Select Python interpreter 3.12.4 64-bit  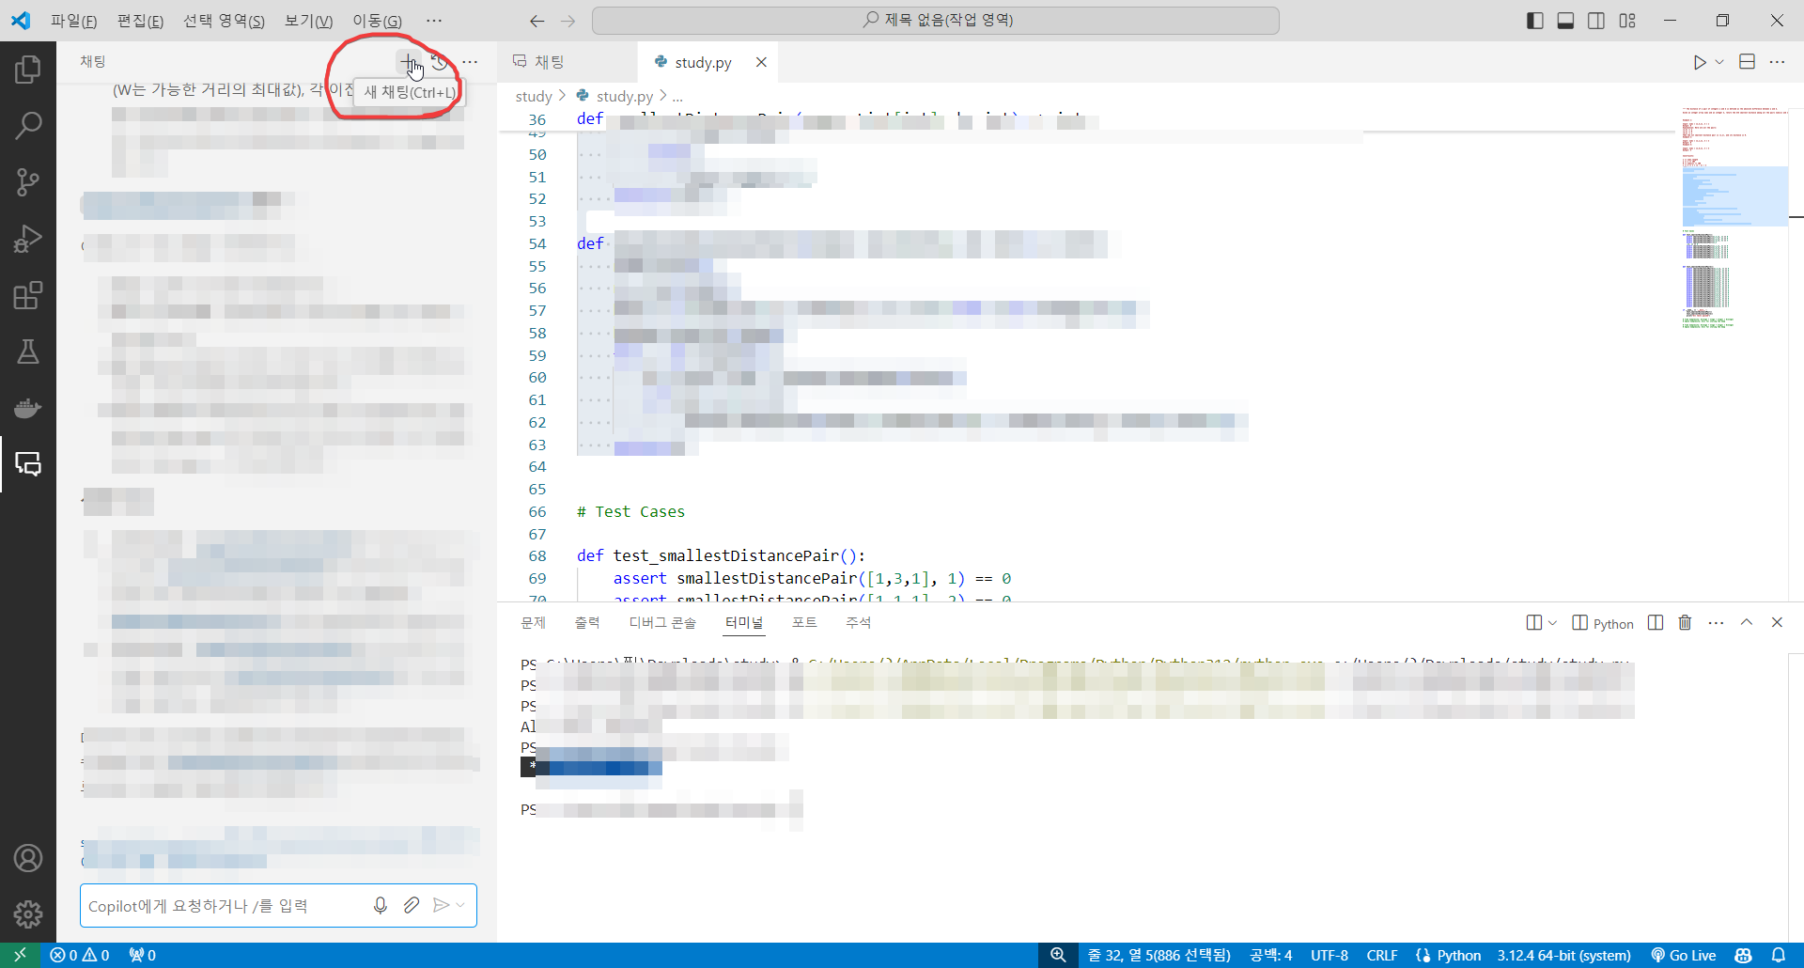coord(1563,955)
